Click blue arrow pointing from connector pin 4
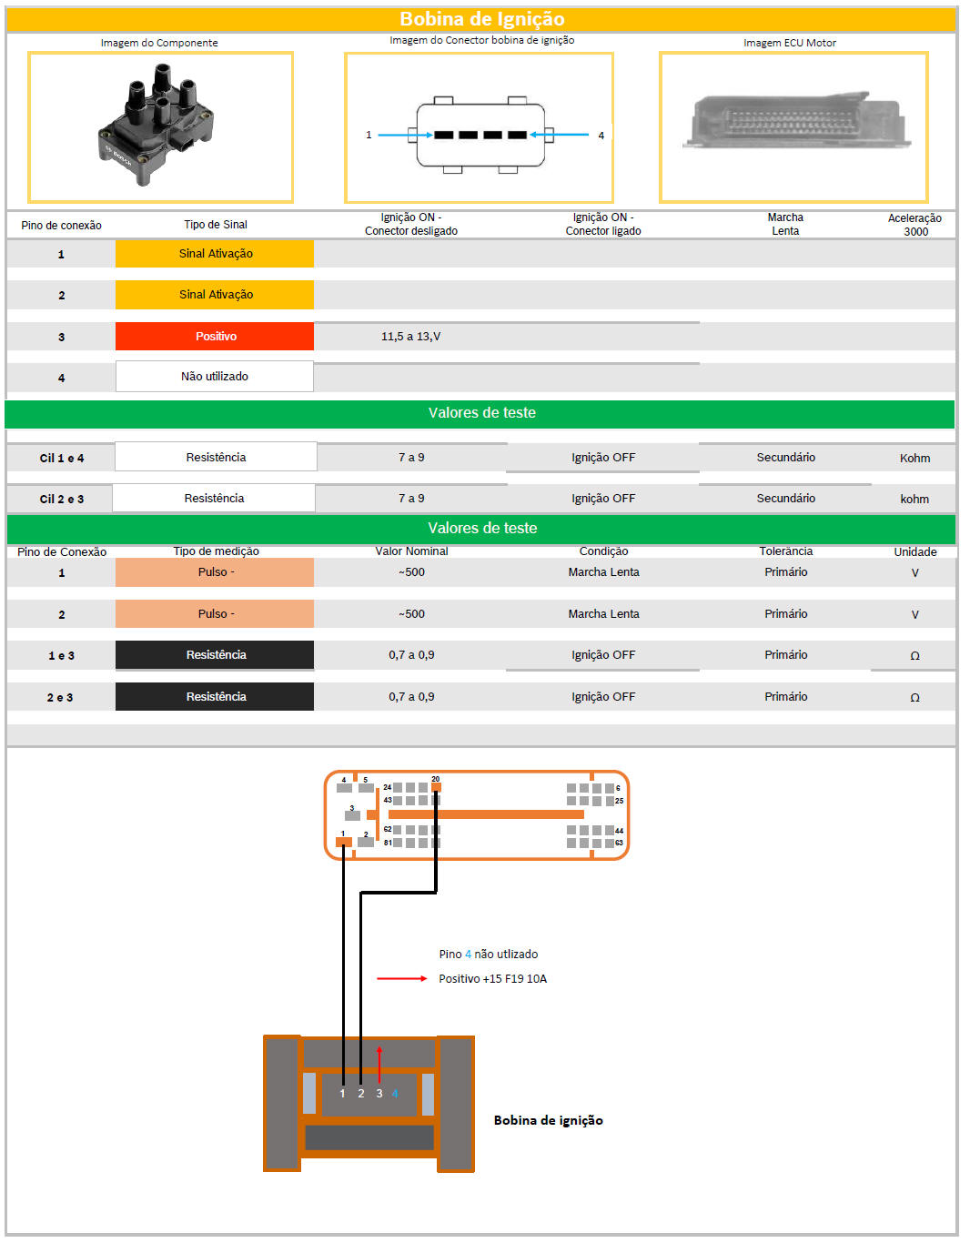Screen dimensions: 970x1243 coord(560,136)
